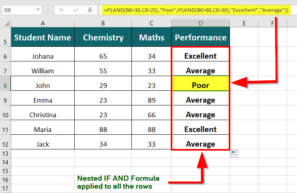Select column A header
This screenshot has width=297, height=193.
43,23
